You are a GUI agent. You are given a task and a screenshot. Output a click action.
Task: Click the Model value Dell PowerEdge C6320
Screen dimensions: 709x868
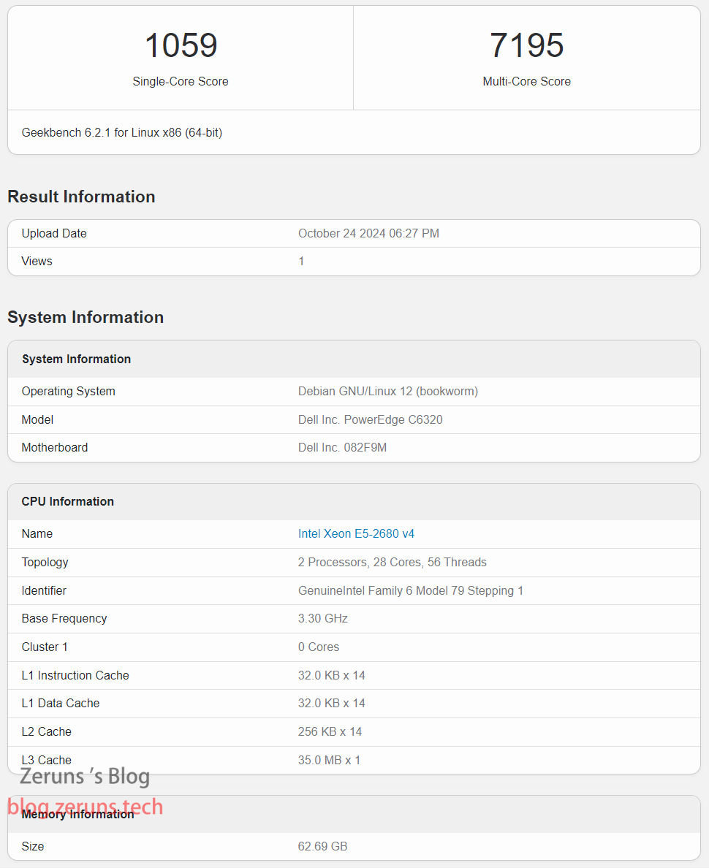click(x=370, y=420)
